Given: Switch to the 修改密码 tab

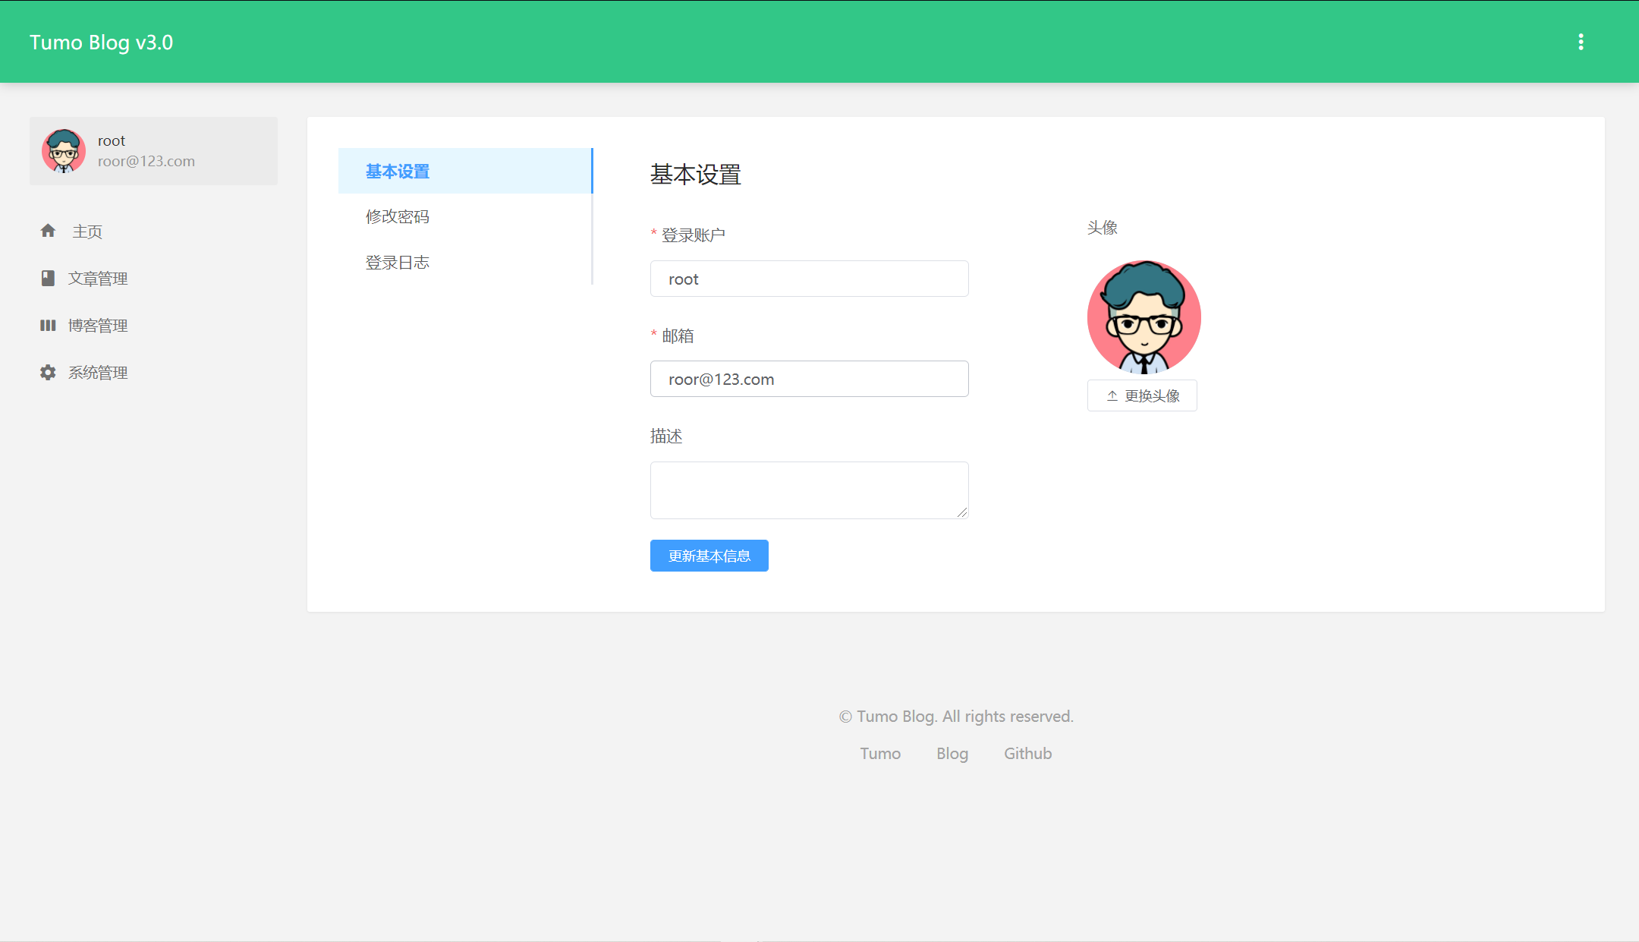Looking at the screenshot, I should 398,216.
